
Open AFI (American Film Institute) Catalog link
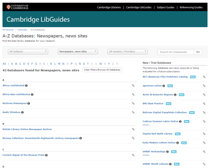coord(165,77)
